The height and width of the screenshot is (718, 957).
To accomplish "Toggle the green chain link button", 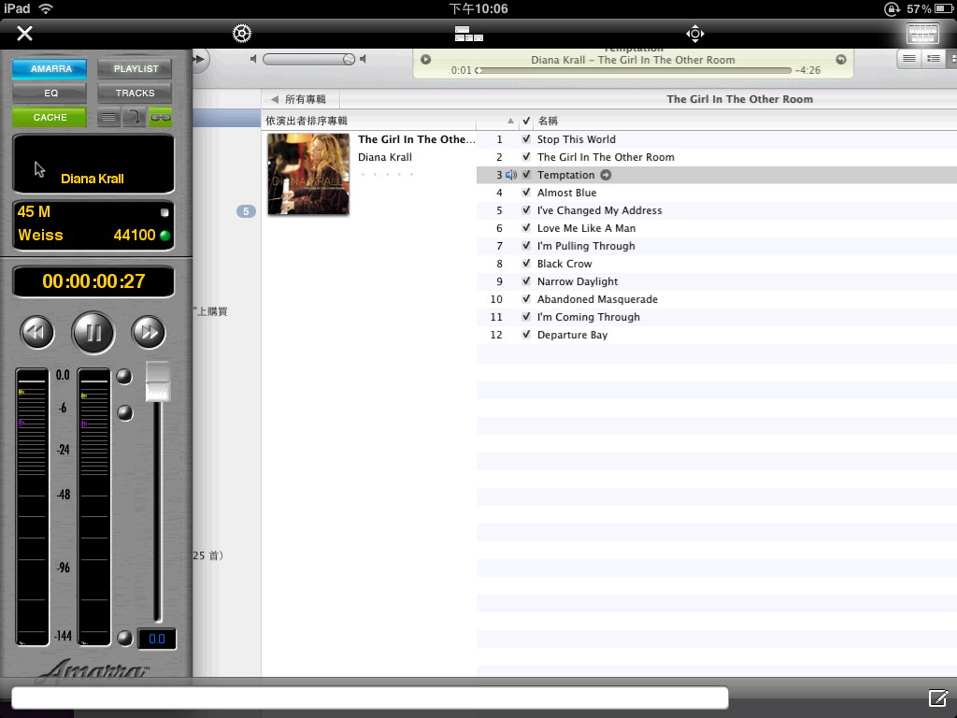I will (x=161, y=117).
